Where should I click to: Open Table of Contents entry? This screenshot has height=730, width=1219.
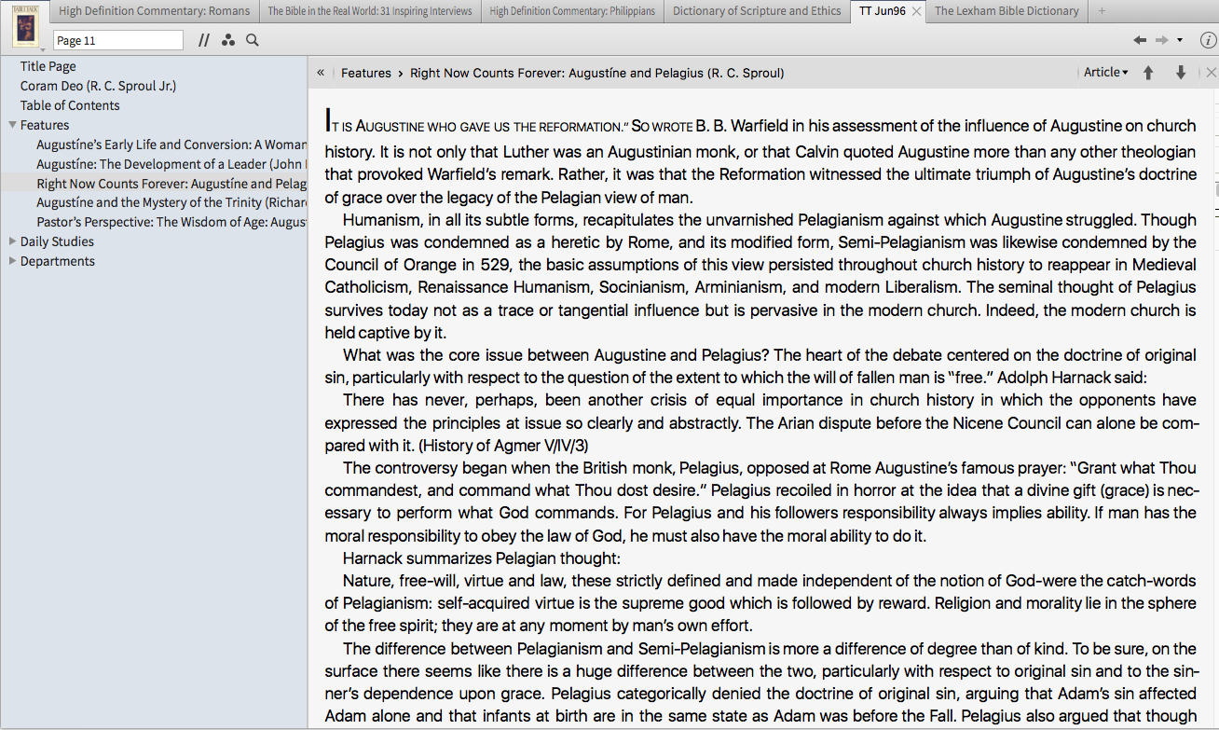(70, 105)
